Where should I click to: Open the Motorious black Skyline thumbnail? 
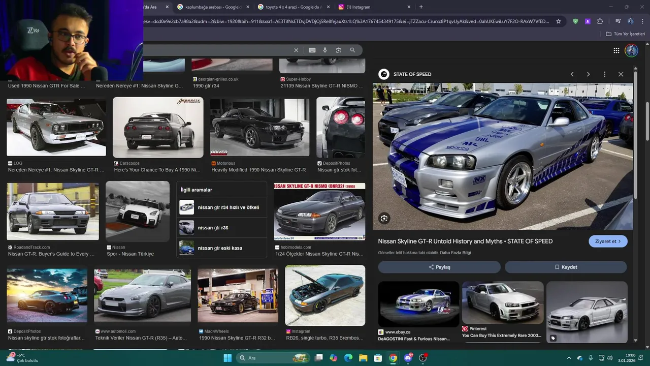click(x=259, y=127)
